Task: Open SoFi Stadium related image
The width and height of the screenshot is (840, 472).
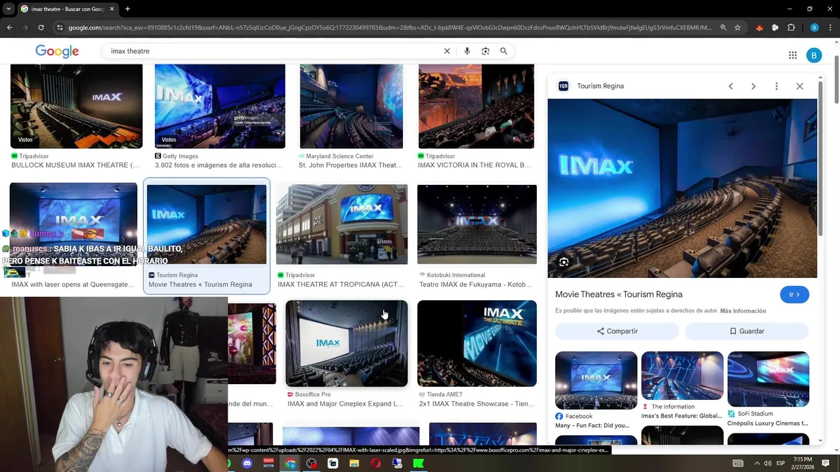Action: [x=768, y=379]
